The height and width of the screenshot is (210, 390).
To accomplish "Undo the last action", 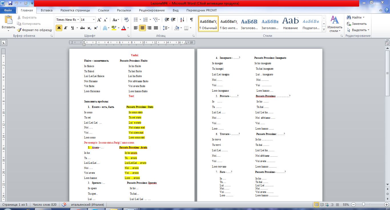I will [17, 3].
